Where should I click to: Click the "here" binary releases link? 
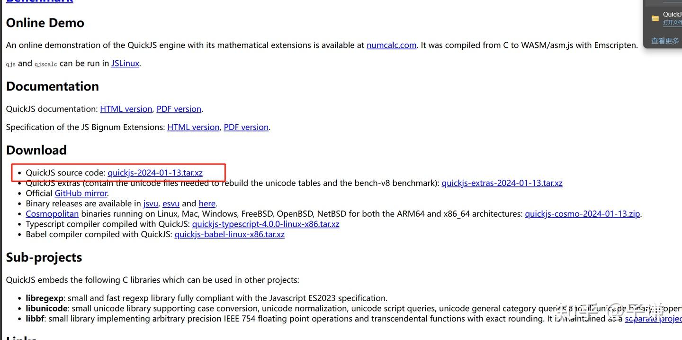pos(207,203)
